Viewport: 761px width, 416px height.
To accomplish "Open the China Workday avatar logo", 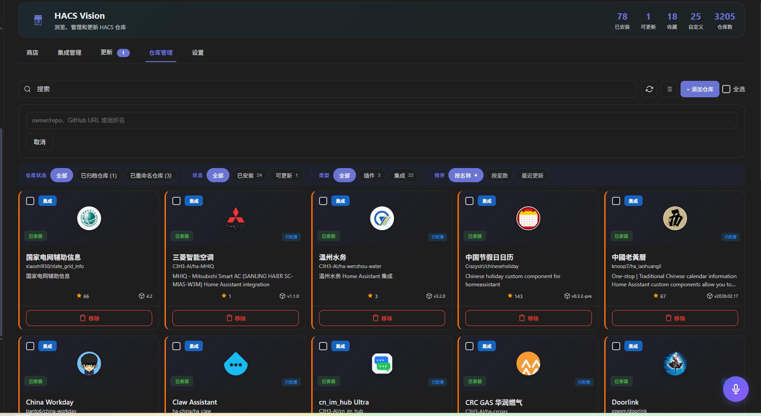I will [x=89, y=363].
